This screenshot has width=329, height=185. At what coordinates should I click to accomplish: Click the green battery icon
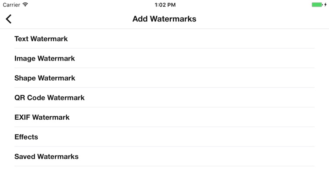pyautogui.click(x=317, y=5)
